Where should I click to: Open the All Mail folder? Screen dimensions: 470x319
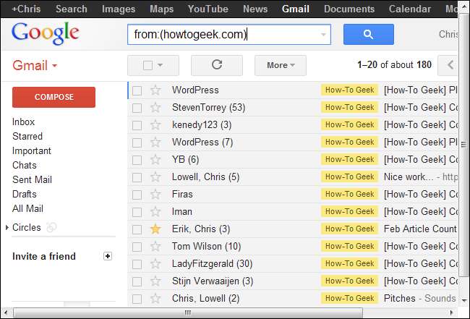pos(27,208)
